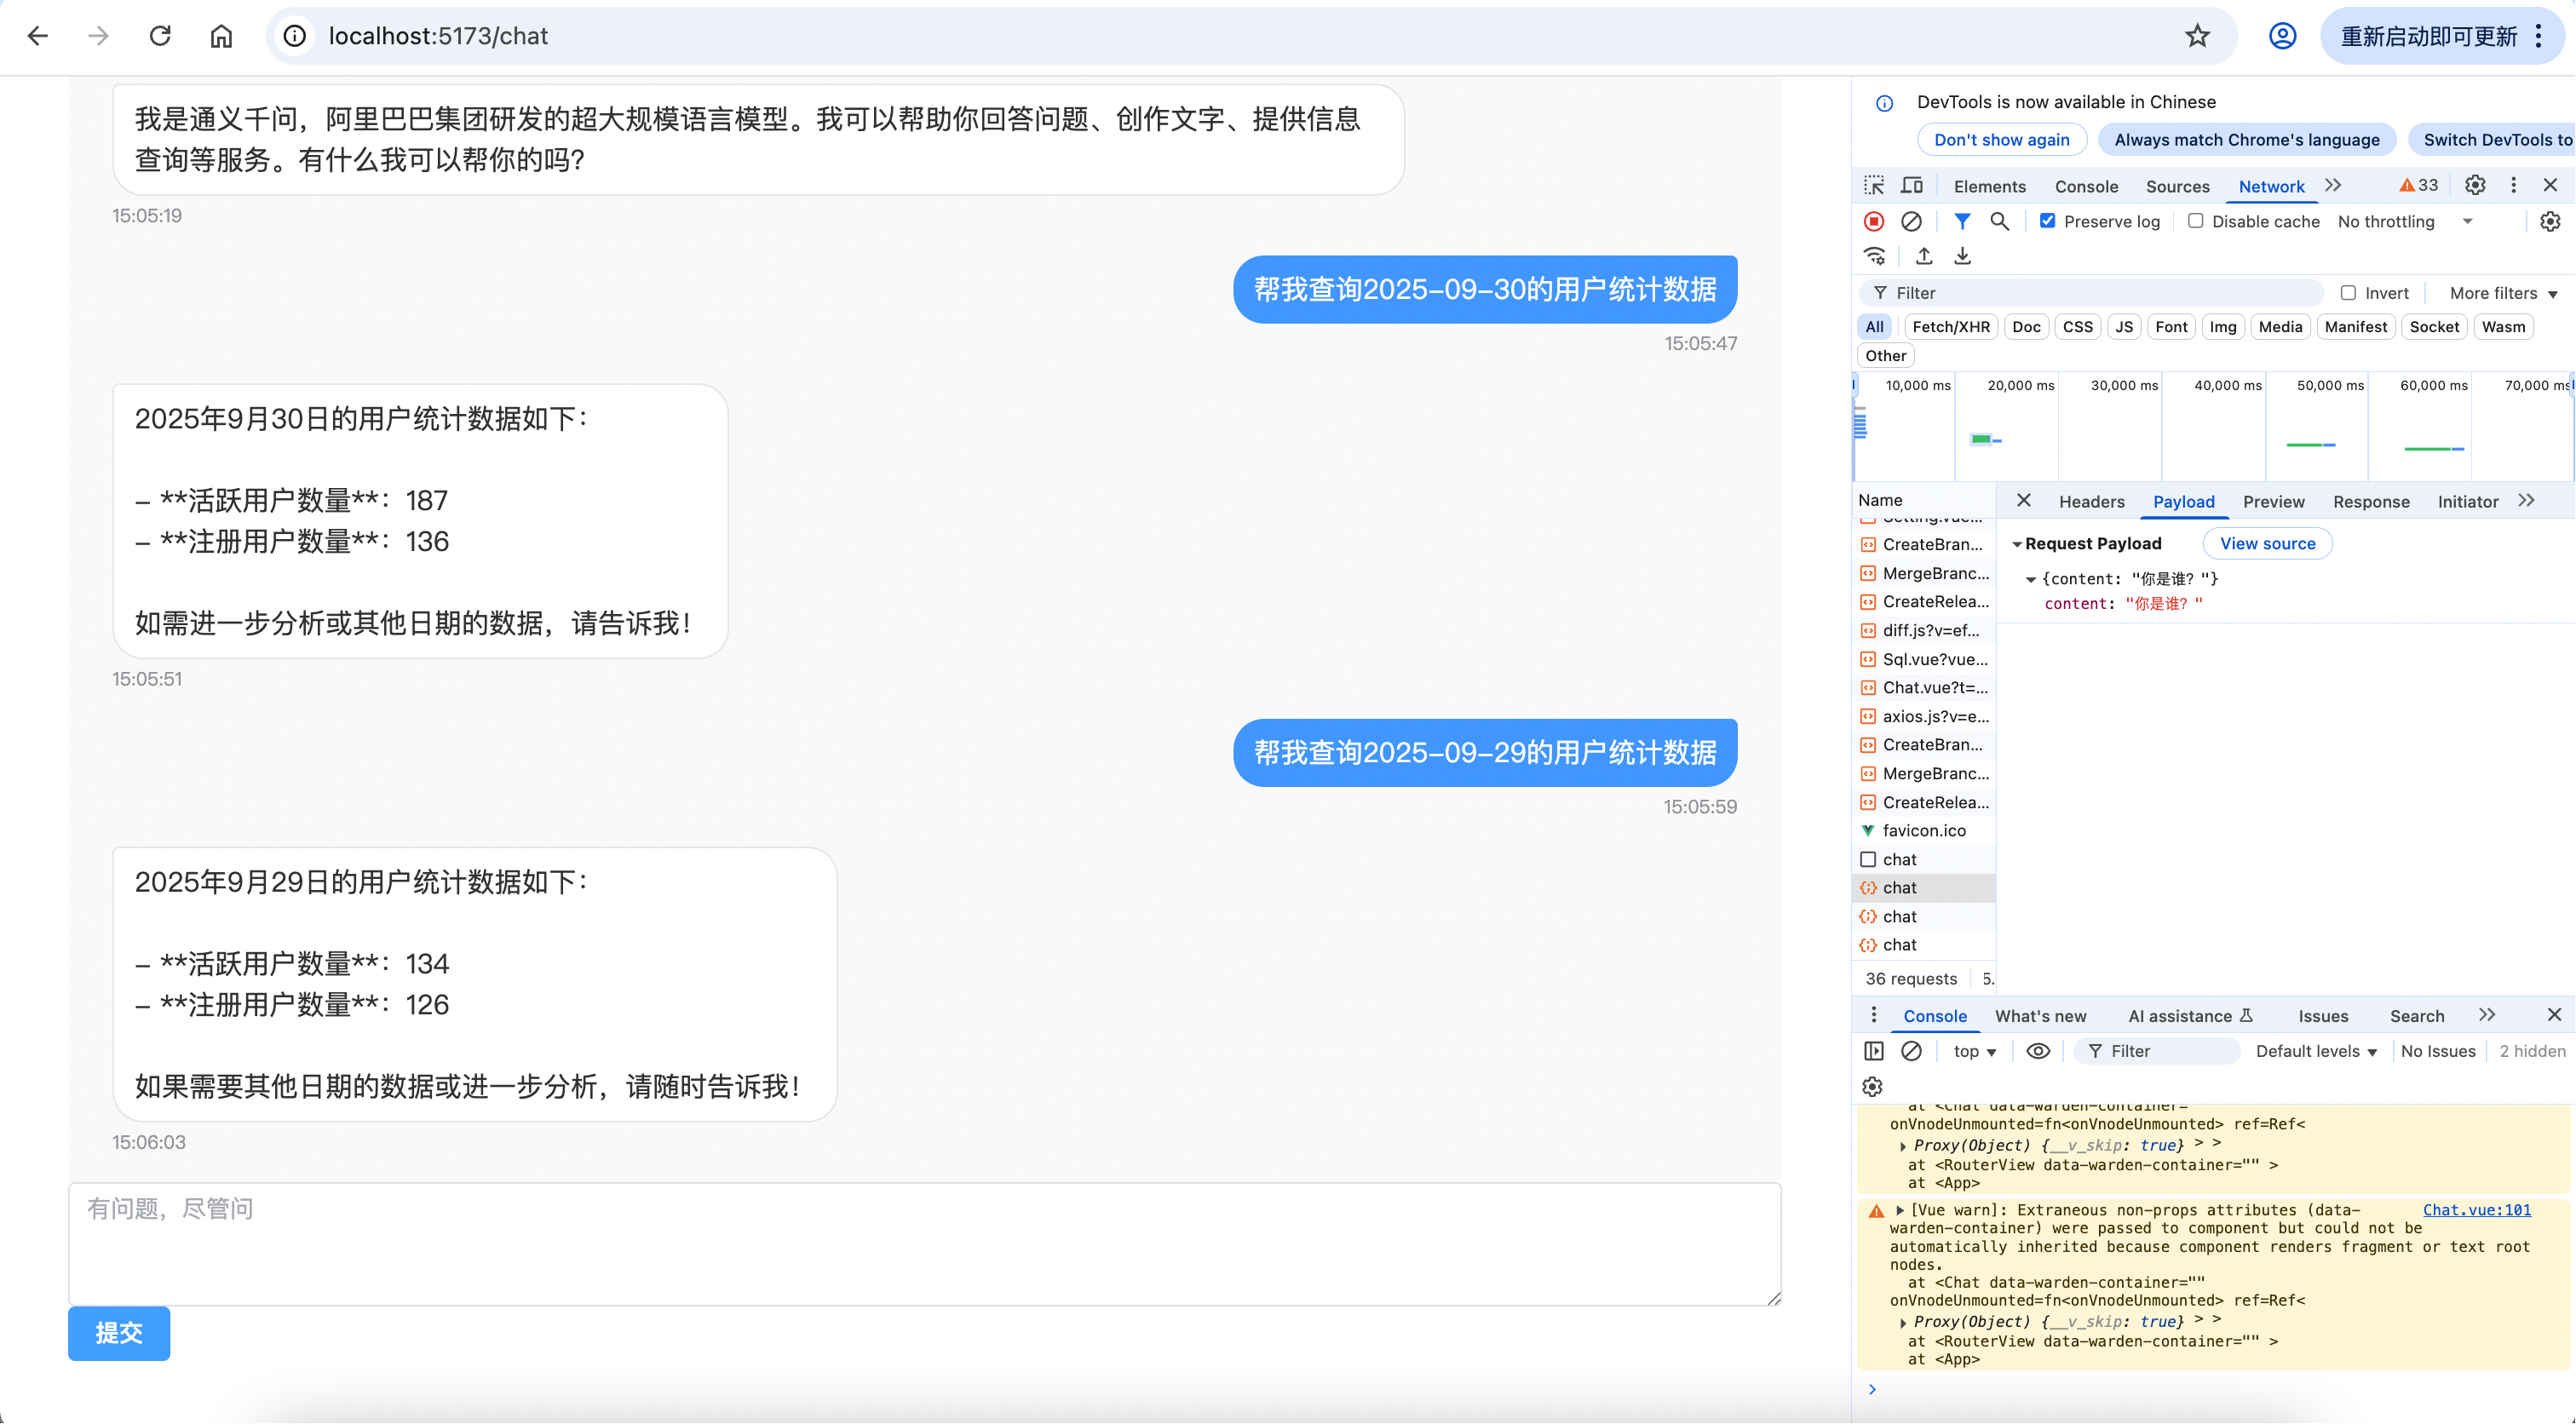Check the Invert filter checkbox
The image size is (2576, 1424).
[2349, 293]
